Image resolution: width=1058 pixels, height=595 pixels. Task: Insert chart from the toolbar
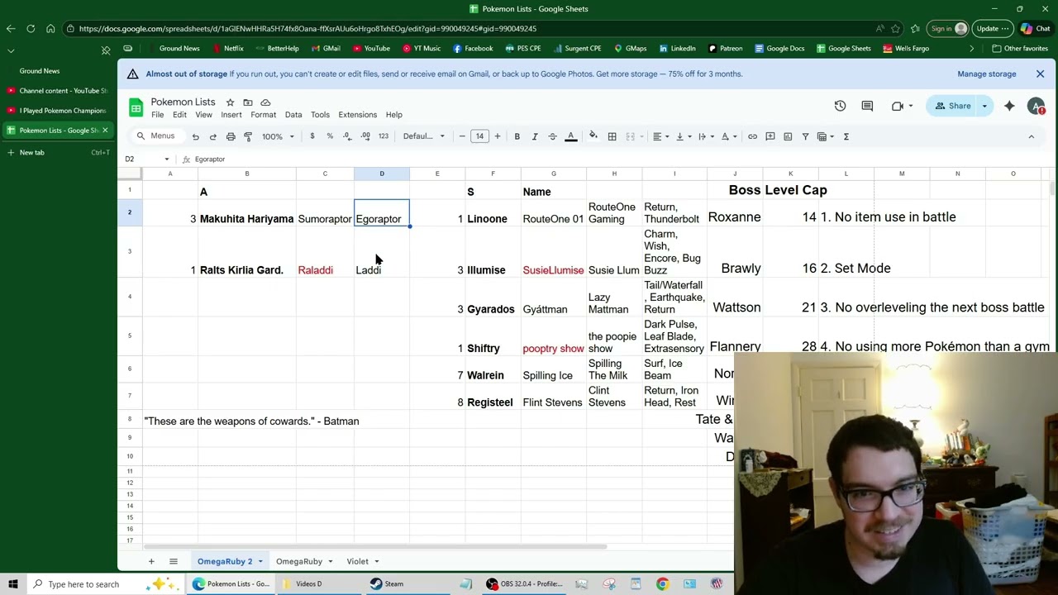pos(788,136)
